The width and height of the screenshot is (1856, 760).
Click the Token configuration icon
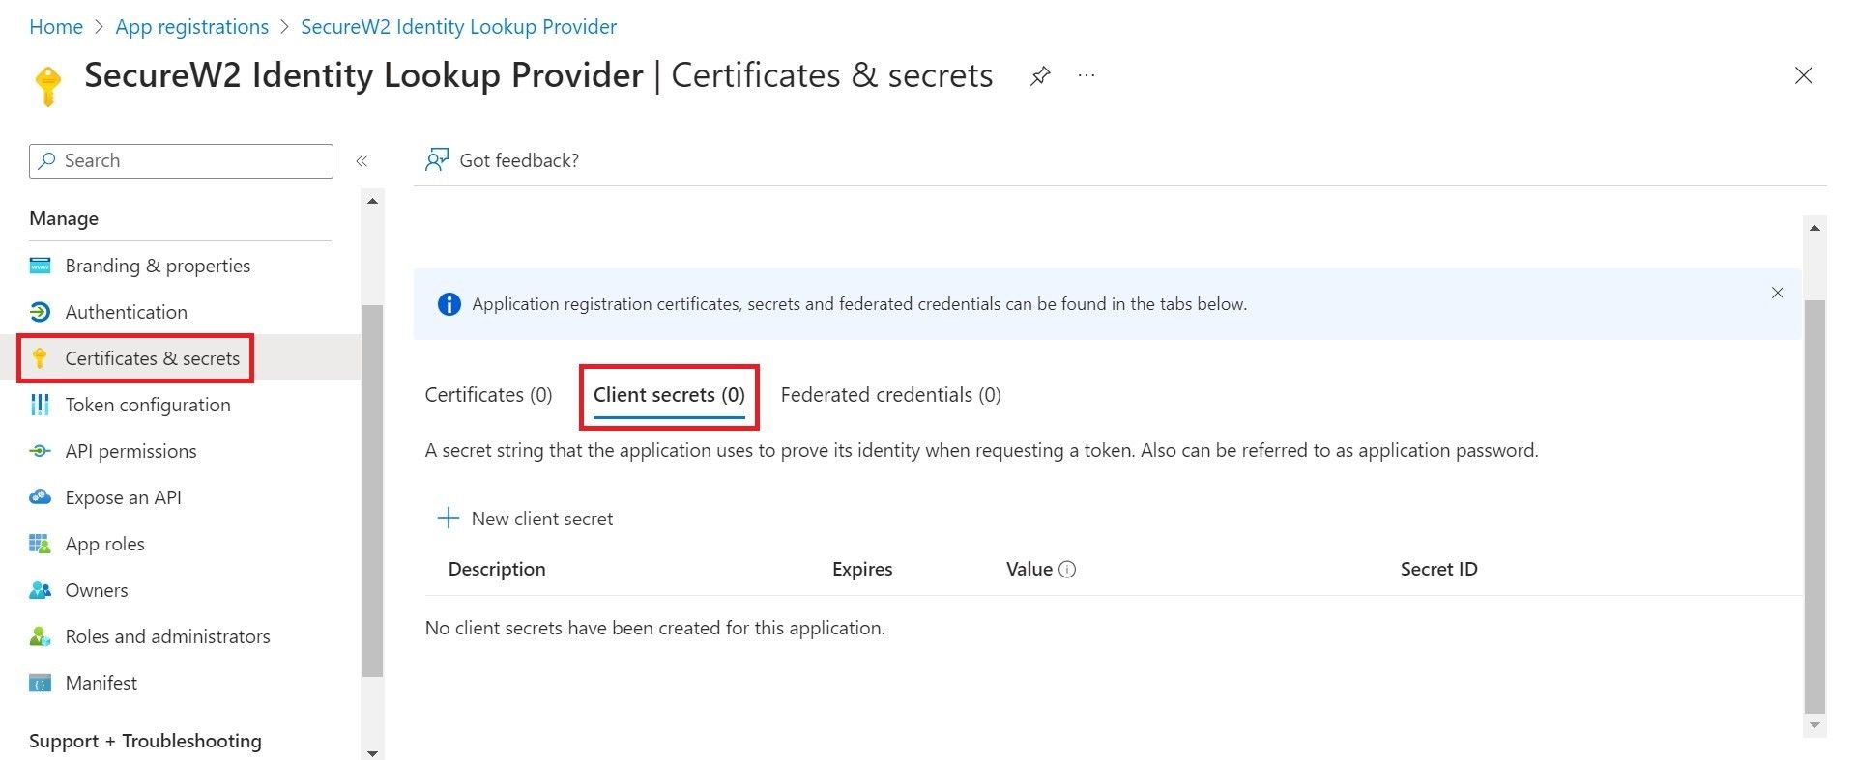pyautogui.click(x=40, y=405)
